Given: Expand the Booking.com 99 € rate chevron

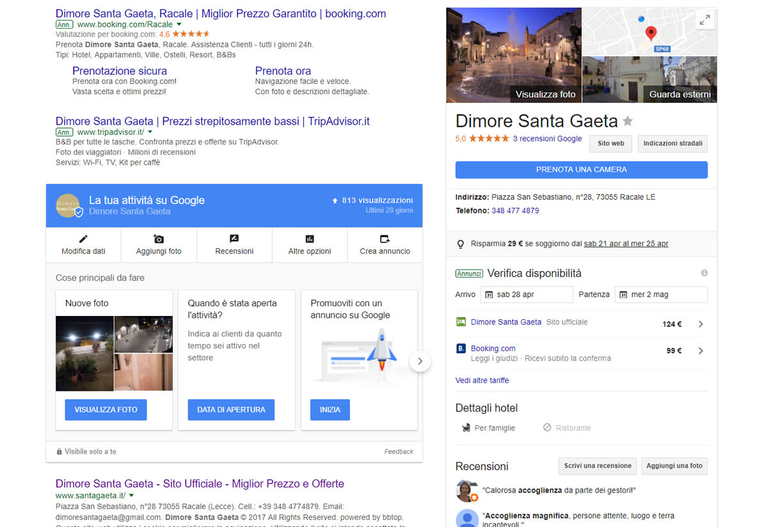Looking at the screenshot, I should tap(701, 350).
